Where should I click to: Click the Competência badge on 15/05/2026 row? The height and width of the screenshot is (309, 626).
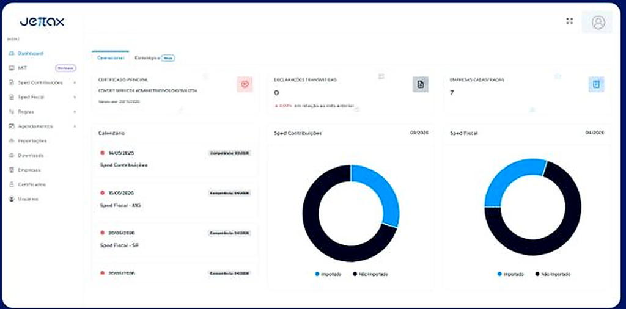[x=230, y=193]
